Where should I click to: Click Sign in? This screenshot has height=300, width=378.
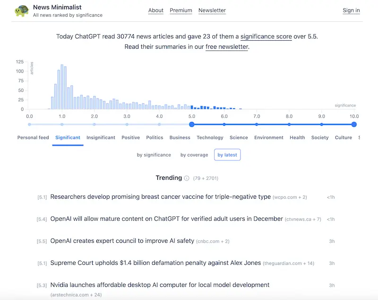coord(351,10)
